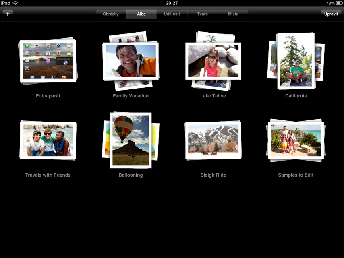The width and height of the screenshot is (344, 258).
Task: Open the Travels with Friends album
Action: [48, 140]
